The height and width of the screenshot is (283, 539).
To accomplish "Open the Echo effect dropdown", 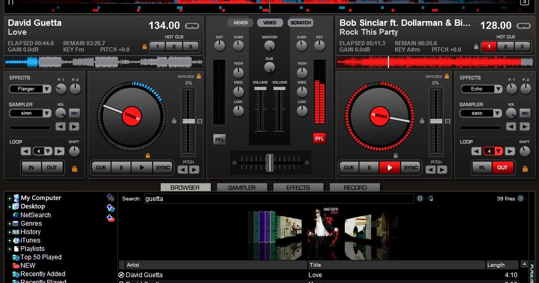I will pos(498,89).
